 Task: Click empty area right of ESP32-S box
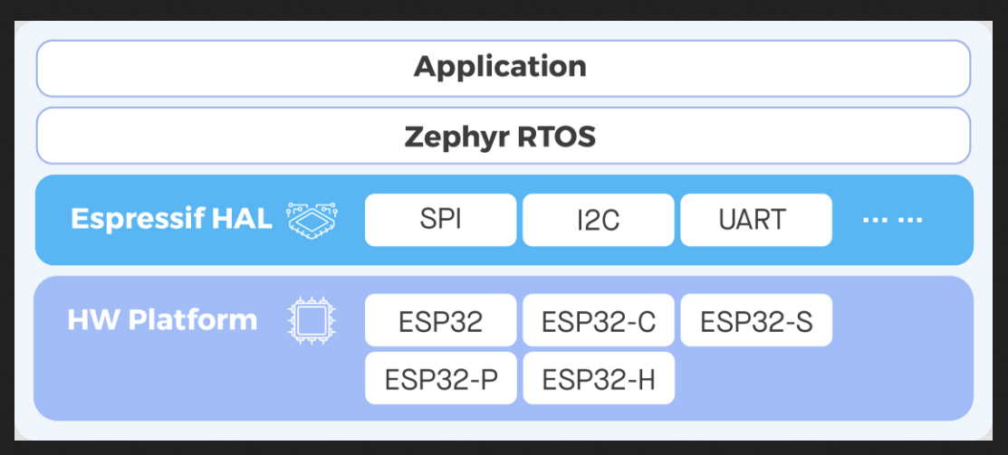[900, 320]
